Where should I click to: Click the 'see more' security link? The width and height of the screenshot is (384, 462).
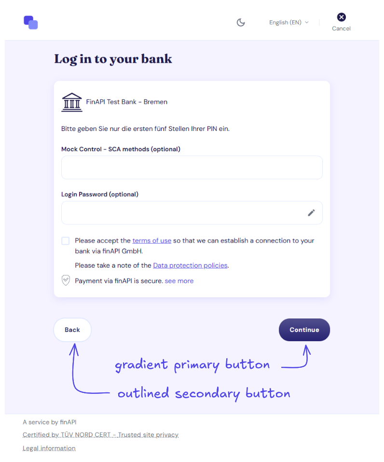(x=179, y=281)
